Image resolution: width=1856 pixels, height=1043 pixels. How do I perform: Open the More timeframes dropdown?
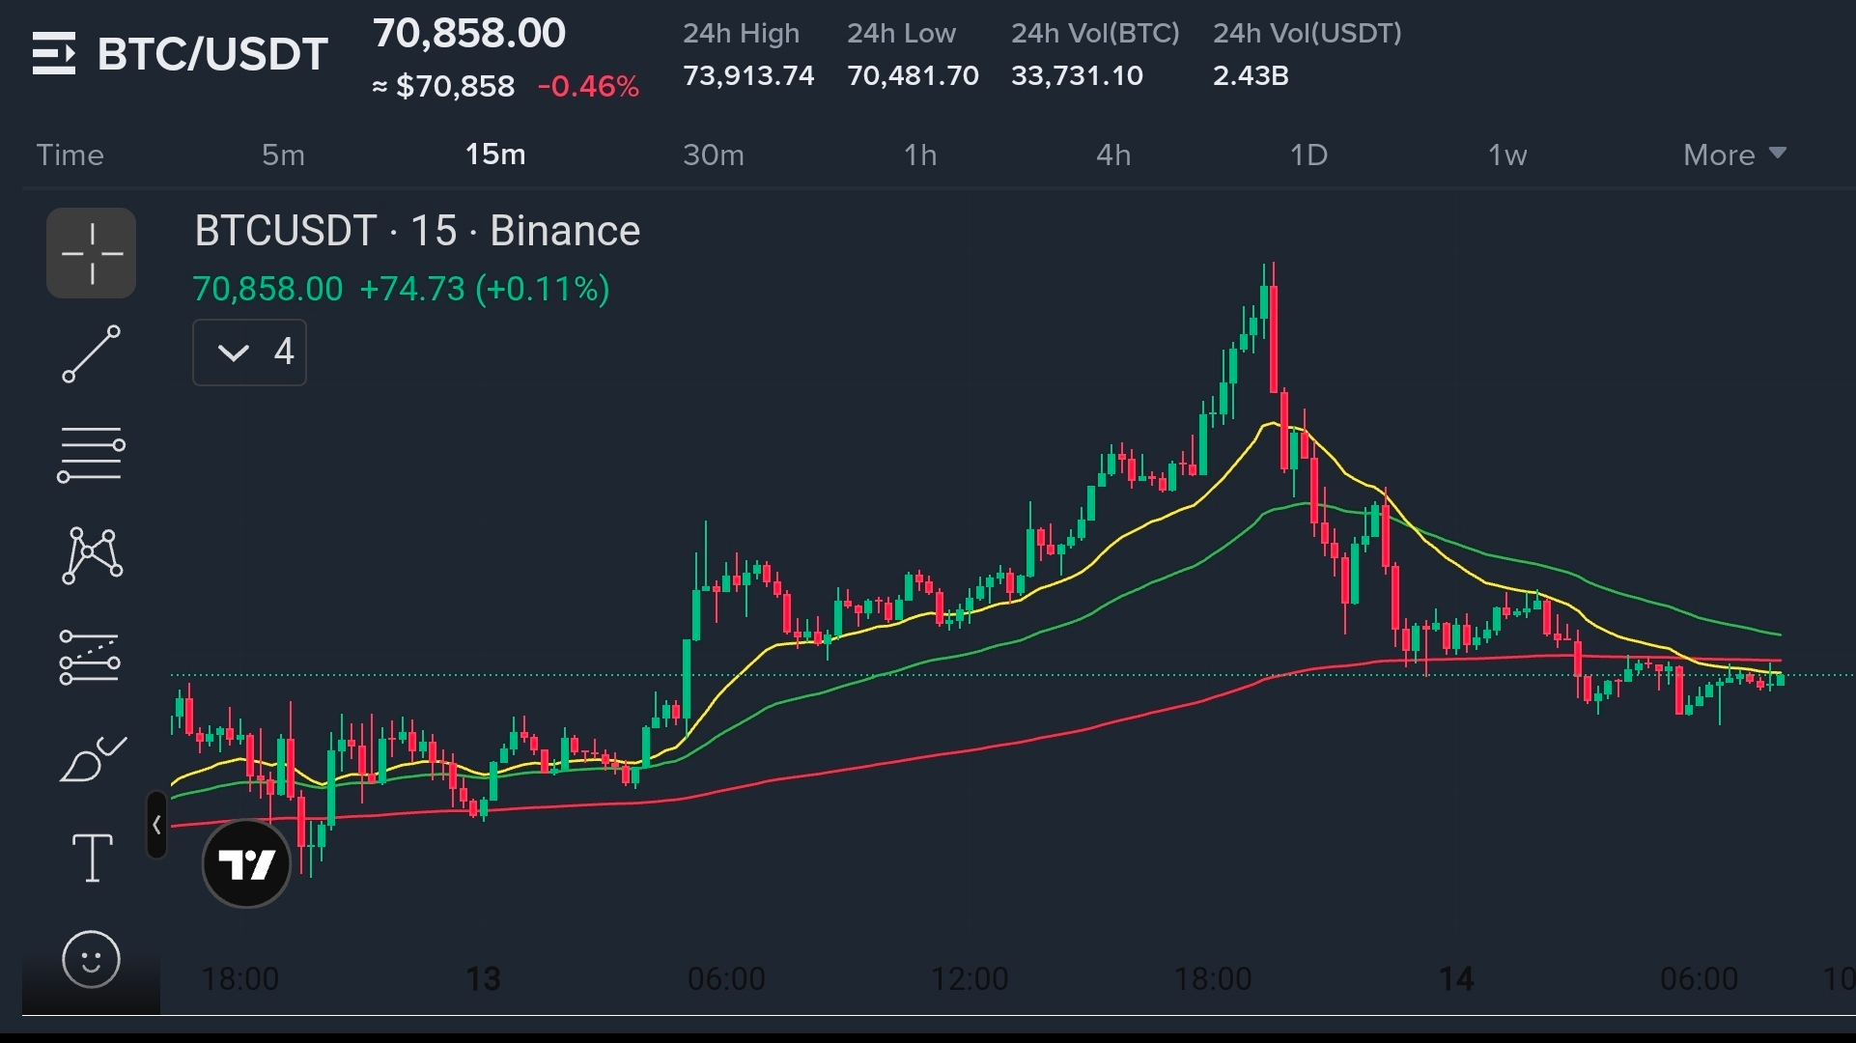click(1733, 155)
